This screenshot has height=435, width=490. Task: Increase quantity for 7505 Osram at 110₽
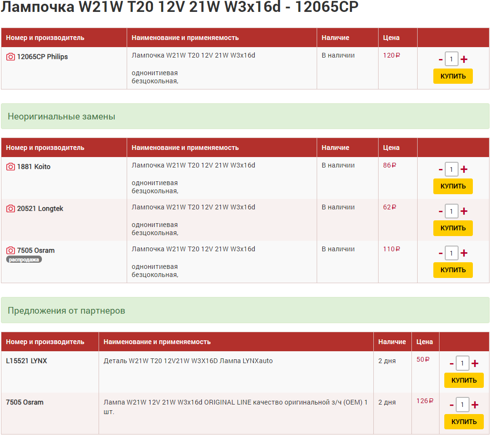[x=464, y=253]
